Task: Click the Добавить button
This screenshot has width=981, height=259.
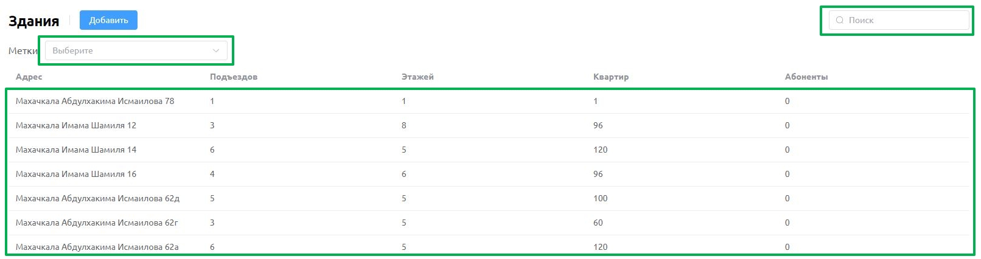Action: pyautogui.click(x=108, y=20)
